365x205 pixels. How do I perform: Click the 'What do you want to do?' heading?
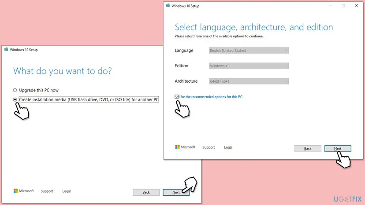[63, 71]
